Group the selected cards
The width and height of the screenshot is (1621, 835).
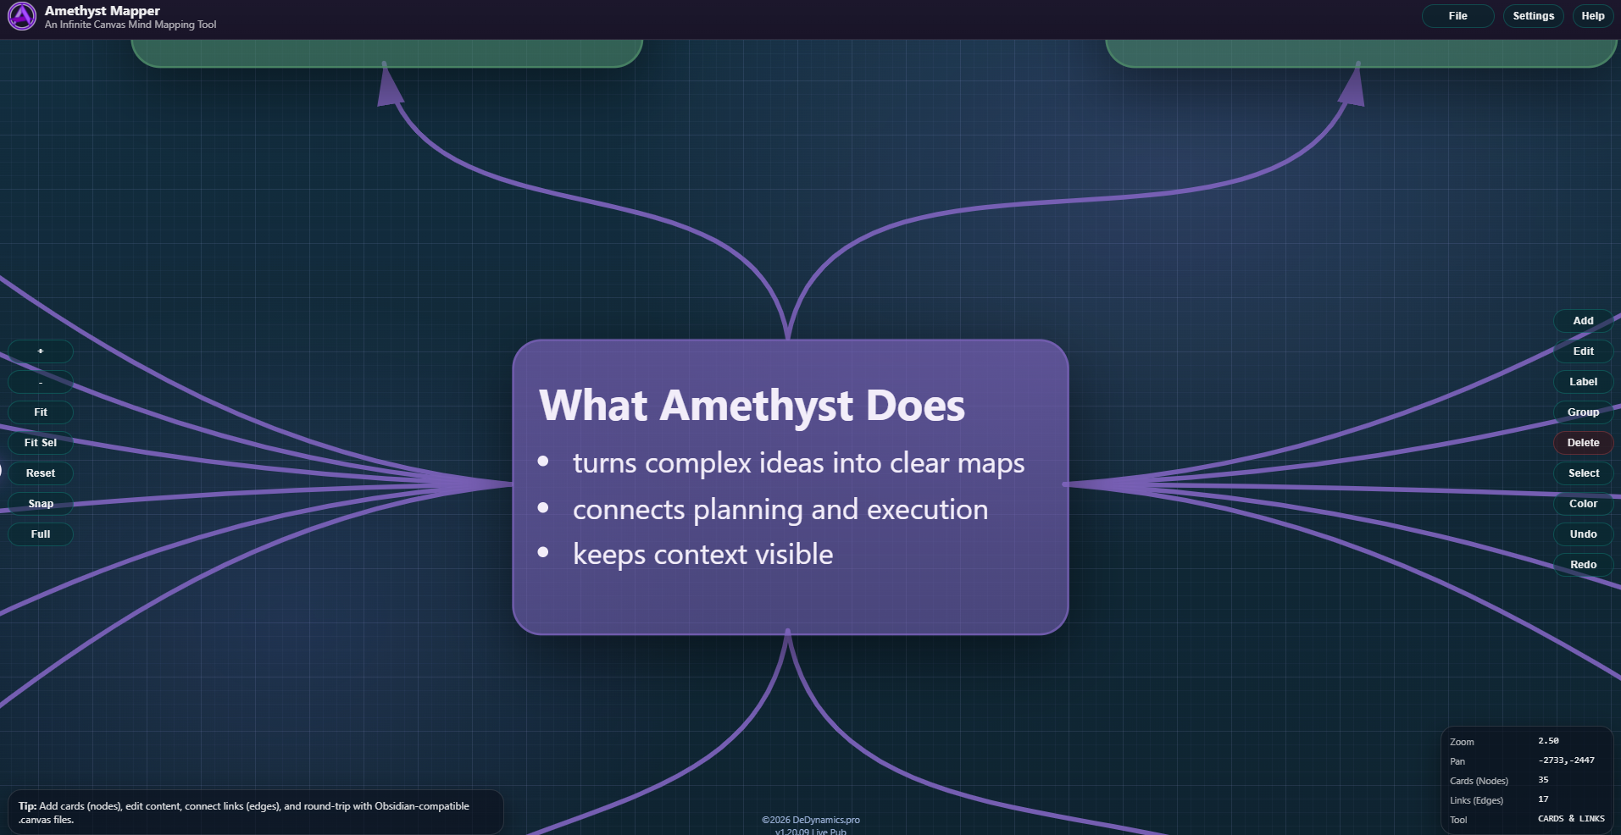(x=1583, y=412)
